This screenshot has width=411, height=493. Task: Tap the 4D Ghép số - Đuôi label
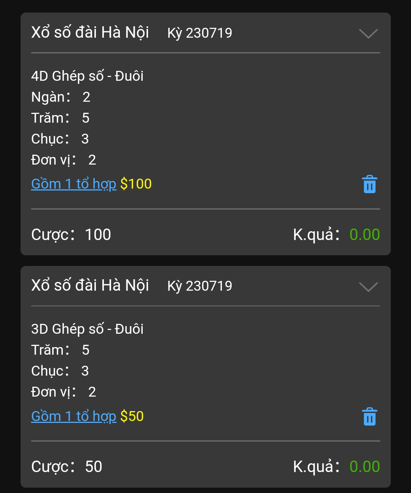(88, 76)
